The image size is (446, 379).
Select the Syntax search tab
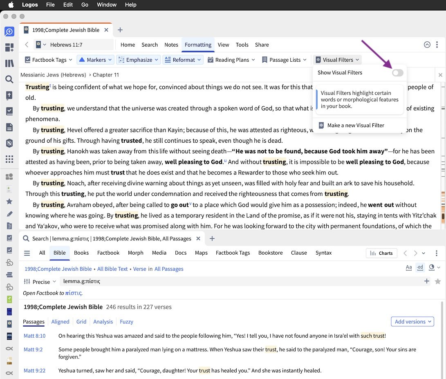323,253
